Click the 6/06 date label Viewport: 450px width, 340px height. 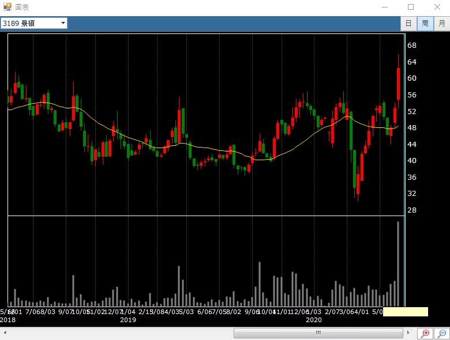204,312
